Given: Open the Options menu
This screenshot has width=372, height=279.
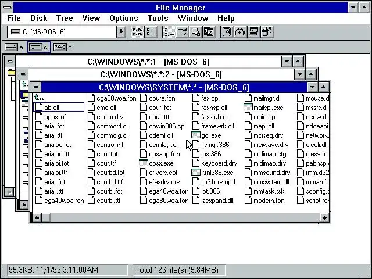Looking at the screenshot, I should (x=124, y=18).
